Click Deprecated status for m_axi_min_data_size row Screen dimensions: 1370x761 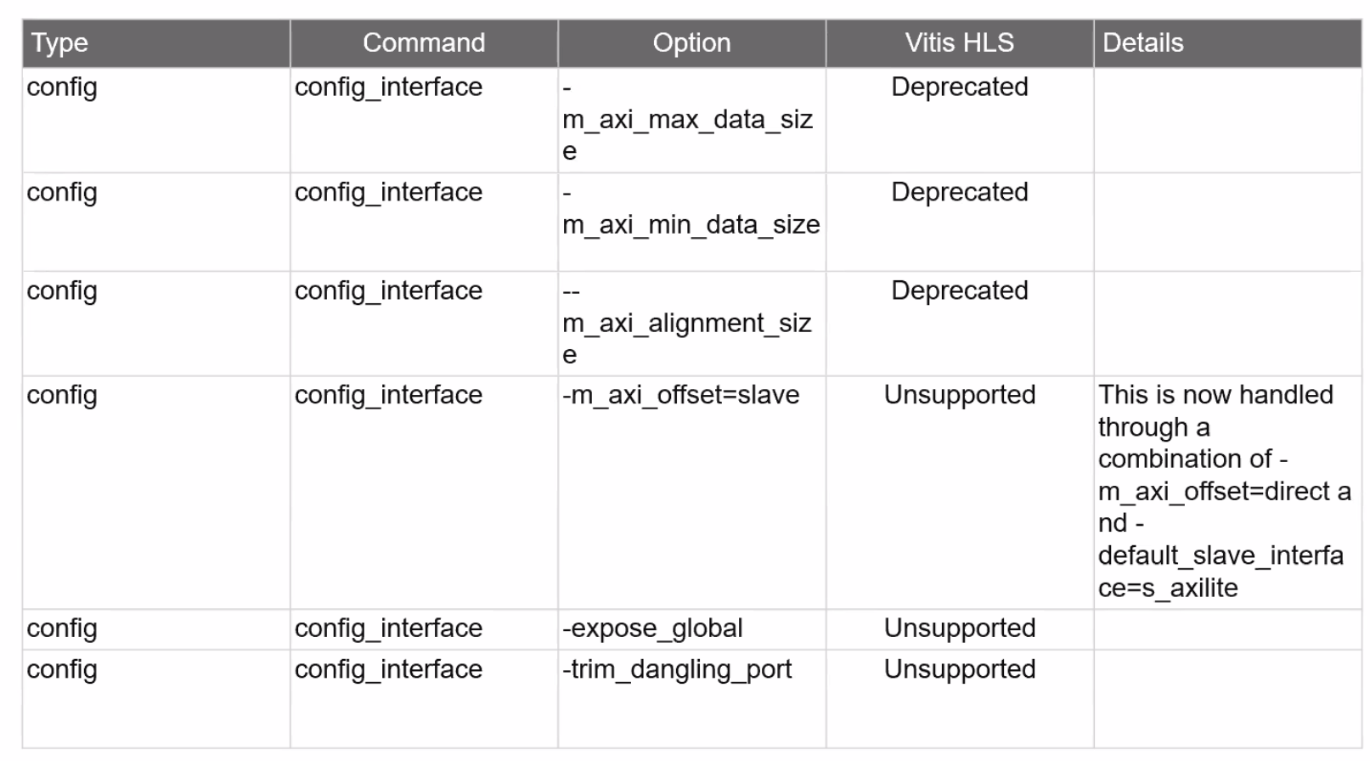click(x=959, y=193)
